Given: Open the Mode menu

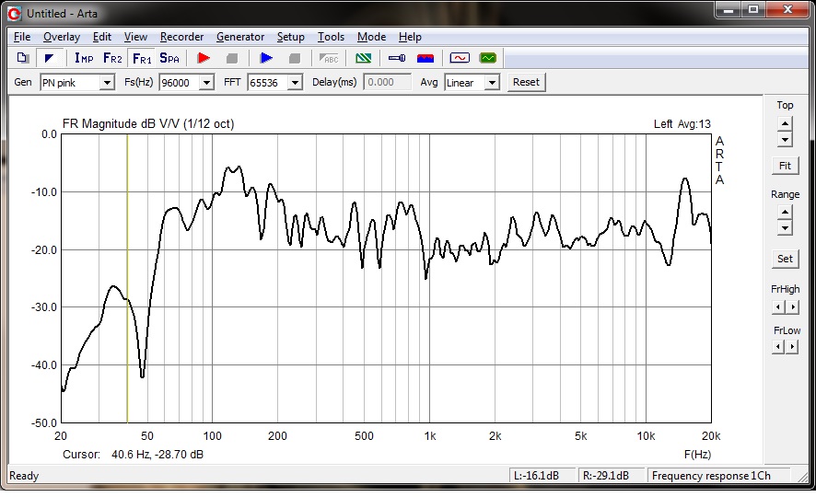Looking at the screenshot, I should [371, 37].
